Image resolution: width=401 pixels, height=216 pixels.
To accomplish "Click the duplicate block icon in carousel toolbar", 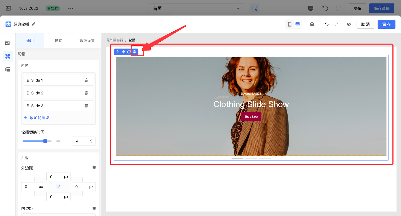I will (x=129, y=52).
